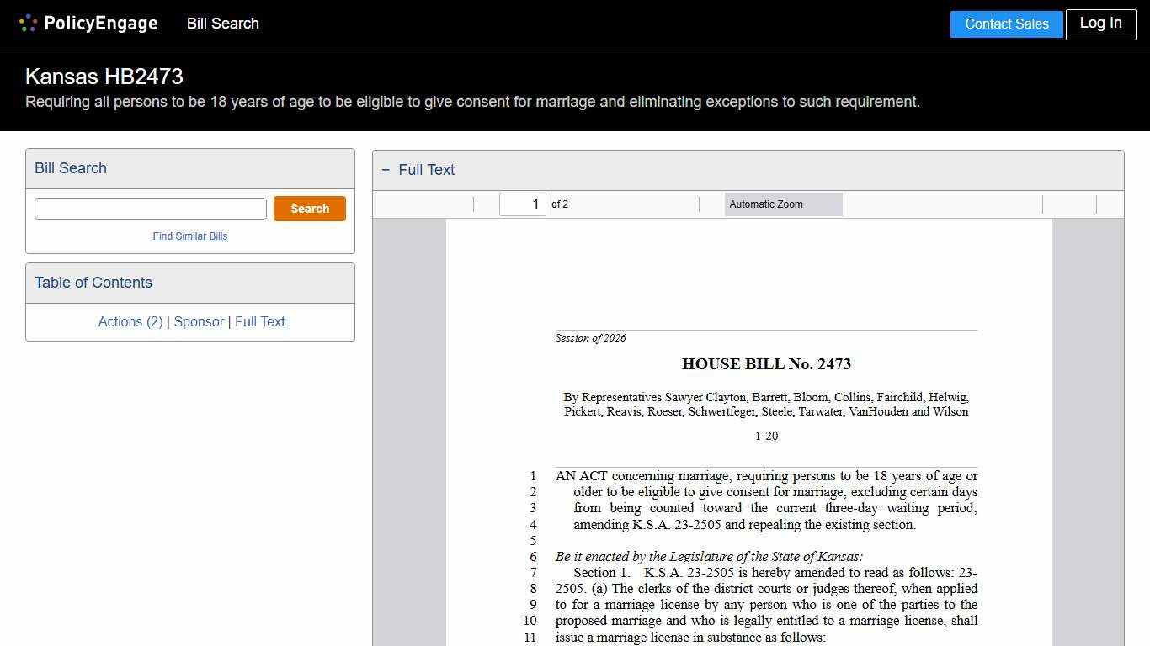Click the page number input field

point(523,204)
